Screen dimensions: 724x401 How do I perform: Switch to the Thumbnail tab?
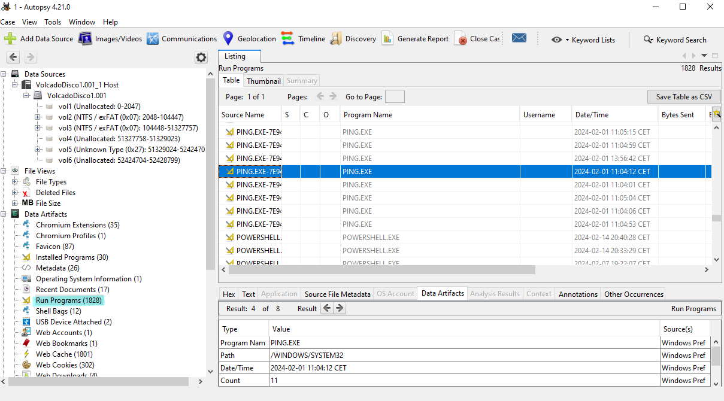[x=263, y=81]
